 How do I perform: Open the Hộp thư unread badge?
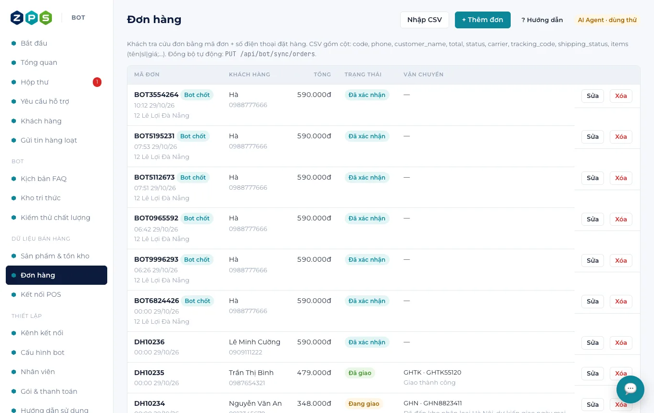tap(97, 82)
